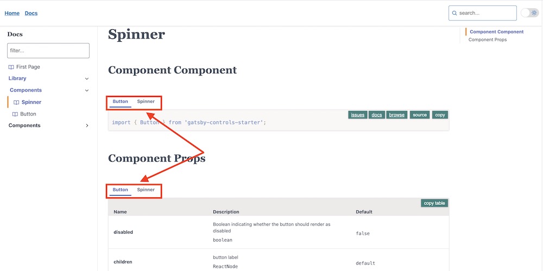Collapse the expanded Components section chevron
Image resolution: width=543 pixels, height=271 pixels.
(x=87, y=91)
